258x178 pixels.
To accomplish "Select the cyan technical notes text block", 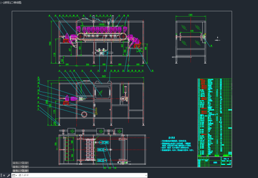I will (177, 144).
